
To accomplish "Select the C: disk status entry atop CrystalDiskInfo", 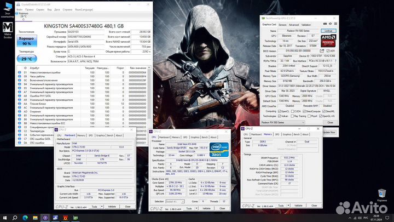I will 22,16.
